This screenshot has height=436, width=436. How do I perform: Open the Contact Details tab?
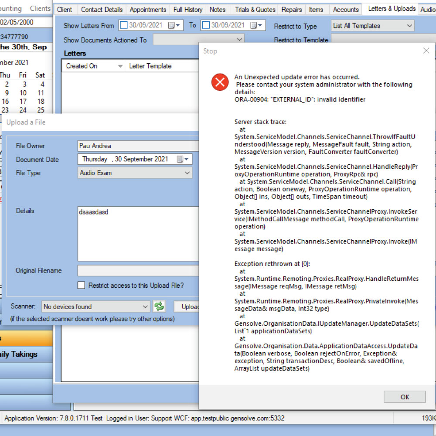tap(102, 10)
